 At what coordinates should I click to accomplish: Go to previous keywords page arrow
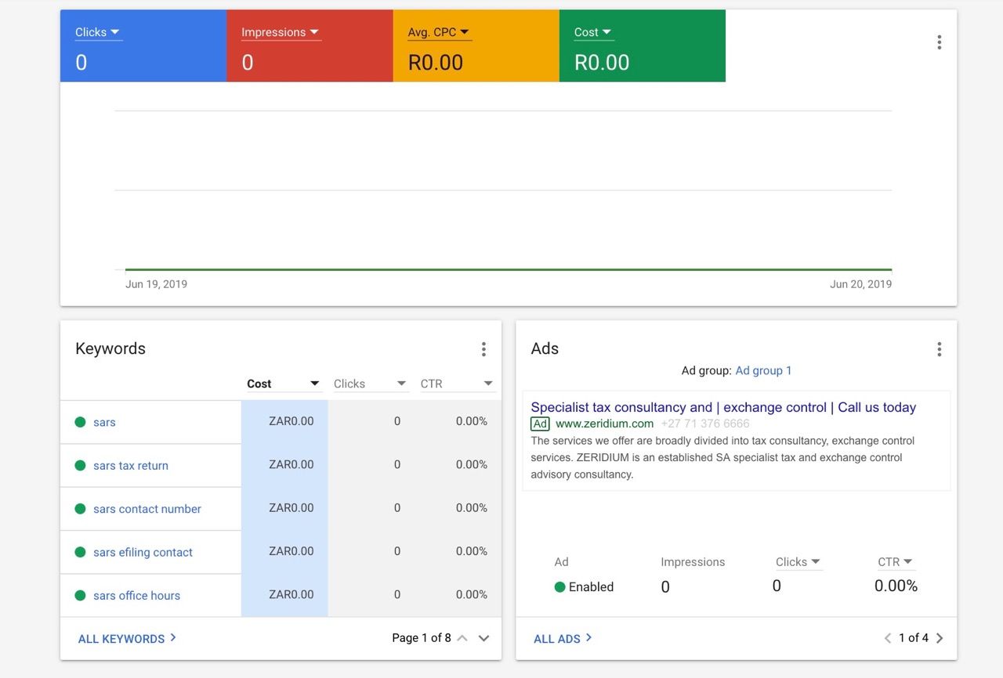coord(462,638)
